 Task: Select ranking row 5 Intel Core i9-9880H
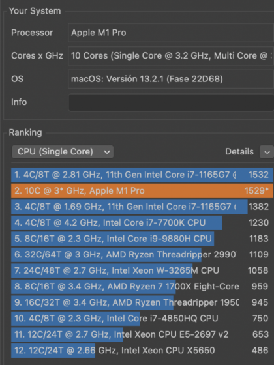pos(142,239)
